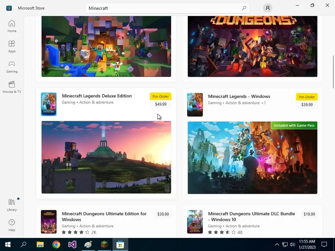Click $39.99 price of Dungeons Ultimate Edition
This screenshot has width=335, height=251.
tap(163, 214)
